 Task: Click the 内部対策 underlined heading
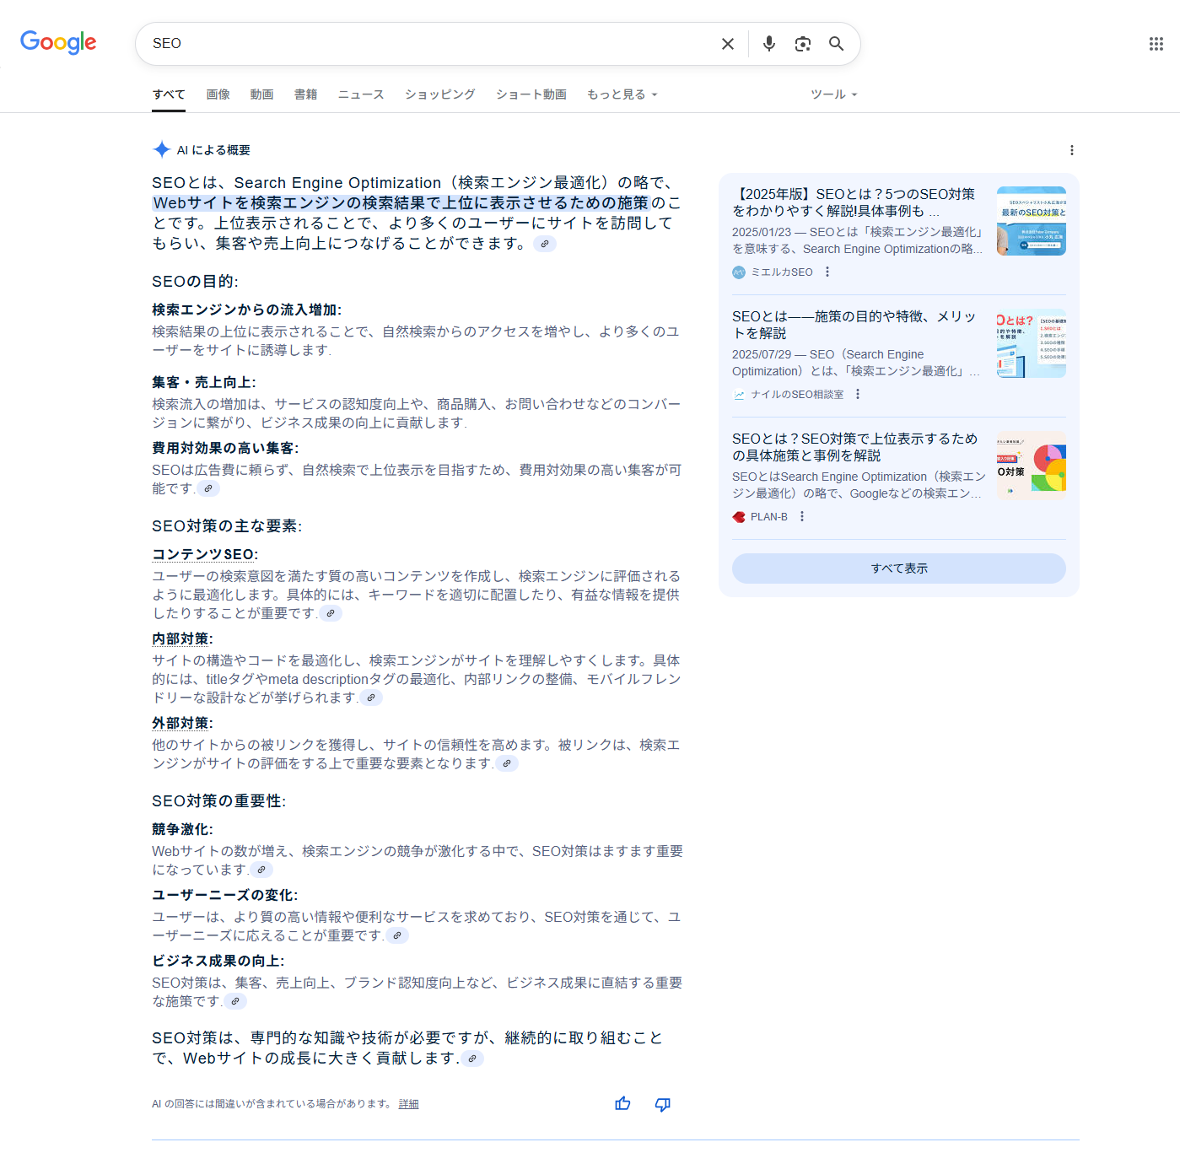(x=181, y=638)
